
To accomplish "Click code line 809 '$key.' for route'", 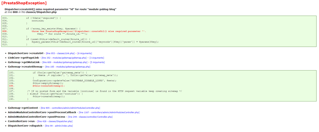I will point(62,34).
